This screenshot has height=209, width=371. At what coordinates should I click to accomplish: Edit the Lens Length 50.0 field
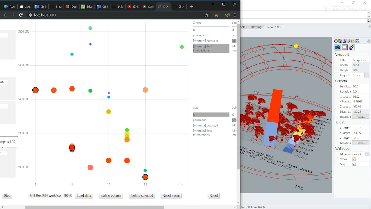[361, 87]
